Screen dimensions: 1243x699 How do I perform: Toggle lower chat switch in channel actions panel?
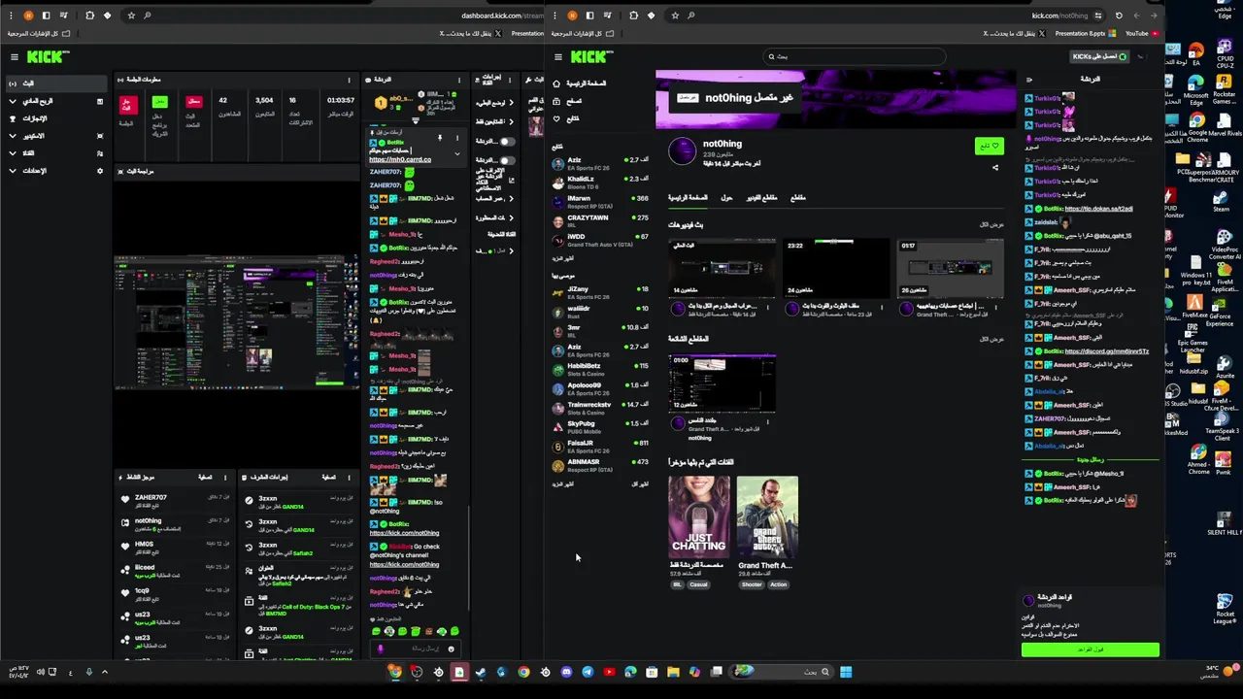tap(506, 160)
